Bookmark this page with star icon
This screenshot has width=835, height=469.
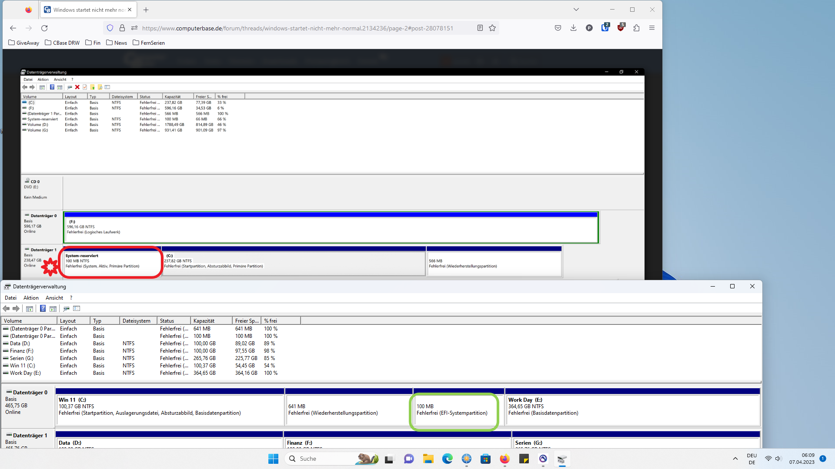492,28
